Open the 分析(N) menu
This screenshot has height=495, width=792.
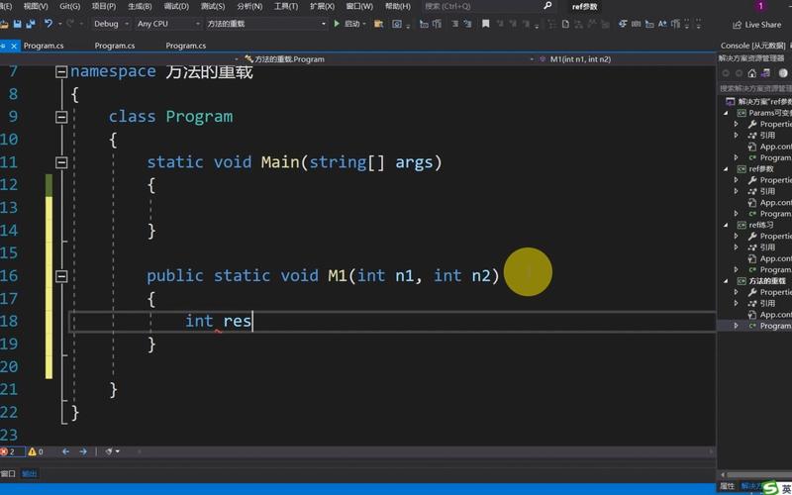(249, 6)
